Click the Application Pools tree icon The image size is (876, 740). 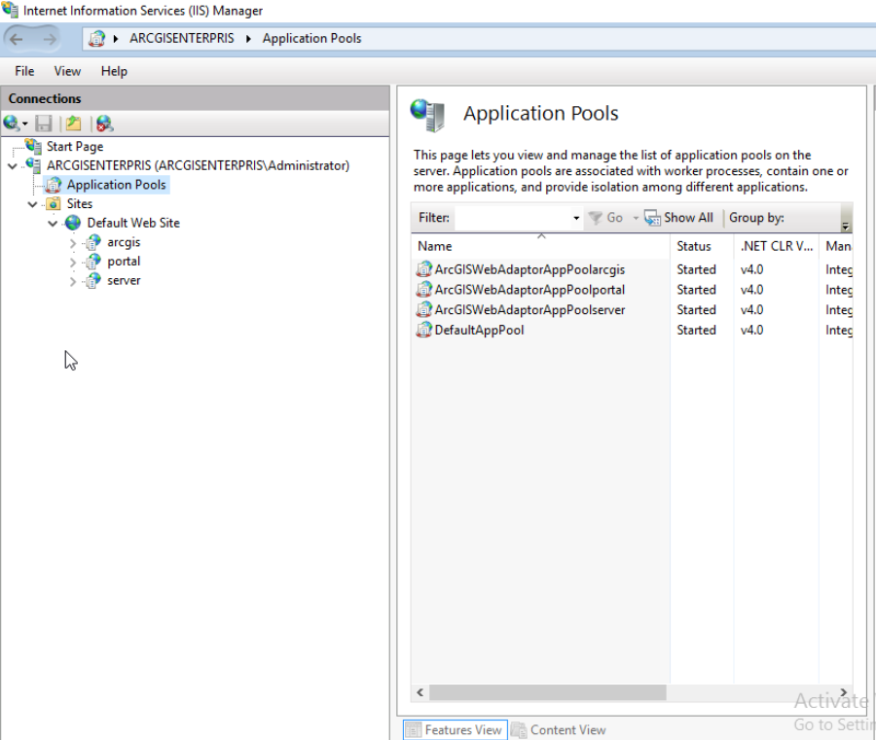tap(54, 185)
